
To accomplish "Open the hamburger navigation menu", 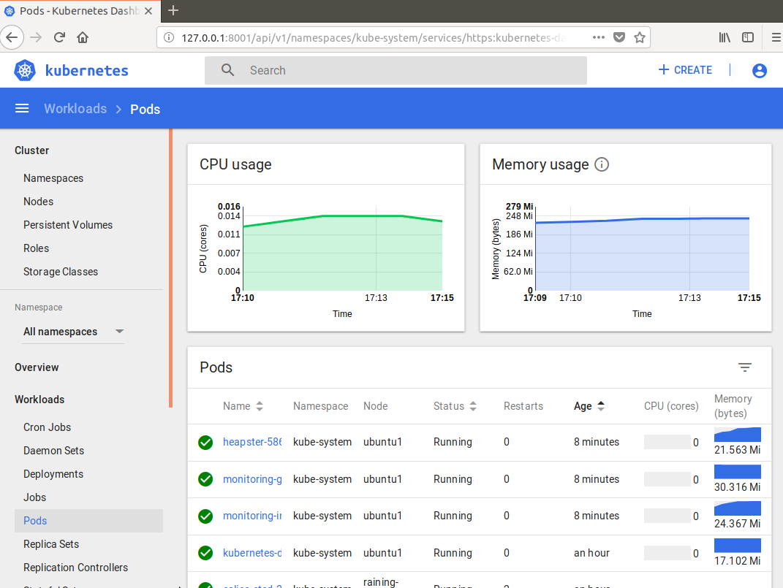I will pos(22,109).
